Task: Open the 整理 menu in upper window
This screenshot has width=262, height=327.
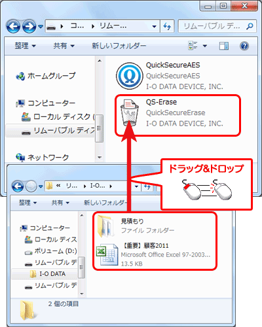Action: click(25, 46)
